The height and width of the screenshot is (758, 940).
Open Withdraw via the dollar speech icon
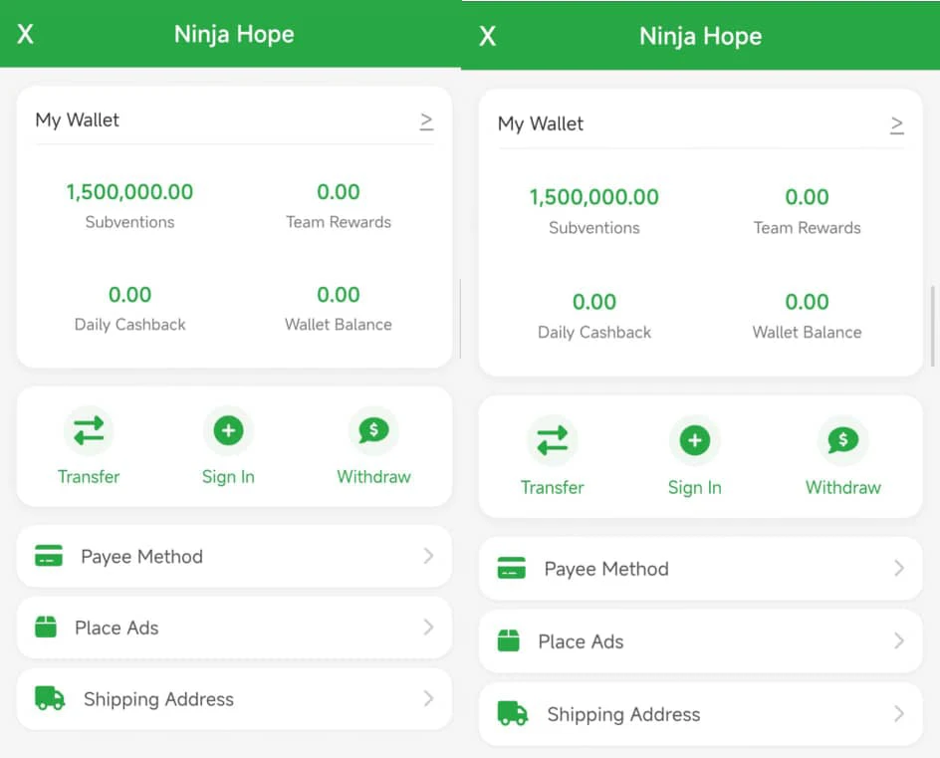(x=373, y=430)
